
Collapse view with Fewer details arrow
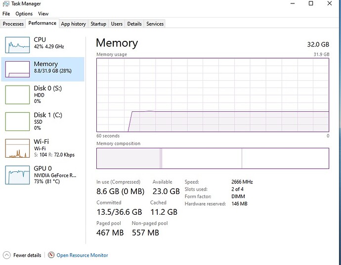coord(6,255)
